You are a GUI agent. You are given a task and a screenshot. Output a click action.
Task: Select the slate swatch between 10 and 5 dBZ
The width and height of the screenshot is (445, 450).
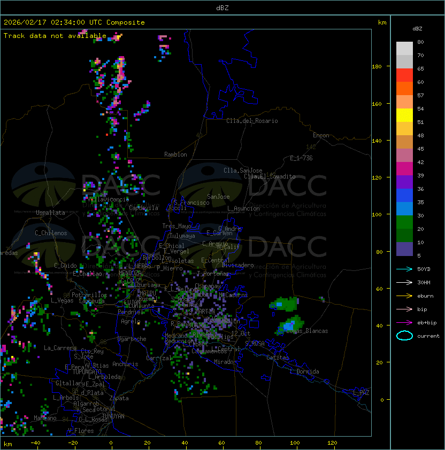point(404,249)
